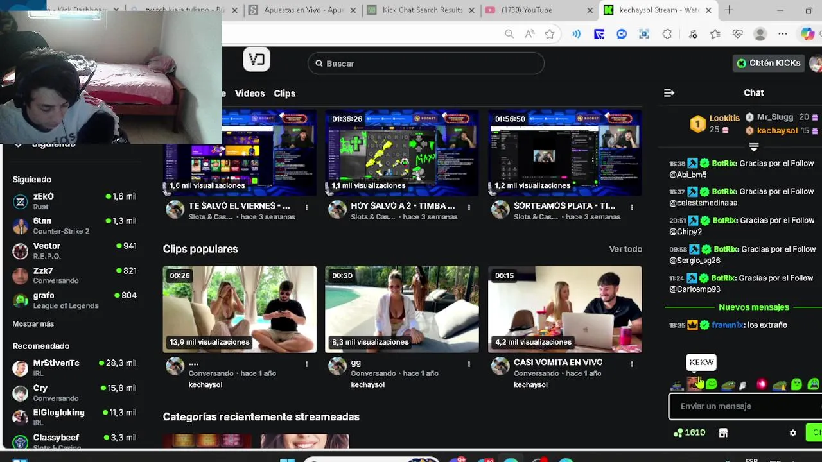Screen dimensions: 822x462
Task: Open the 00:26 popular clip thumbnail
Action: [240, 309]
